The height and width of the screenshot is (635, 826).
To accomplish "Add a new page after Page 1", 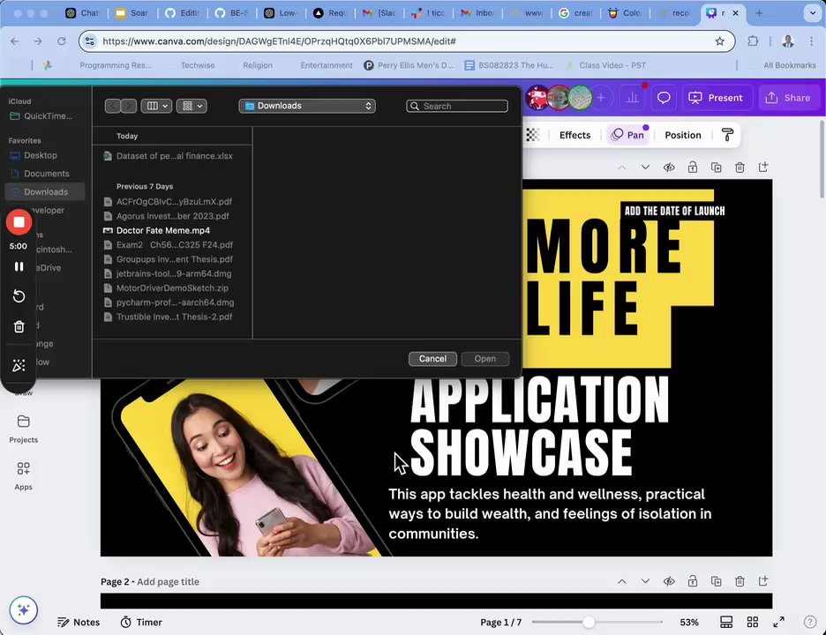I will (x=763, y=168).
